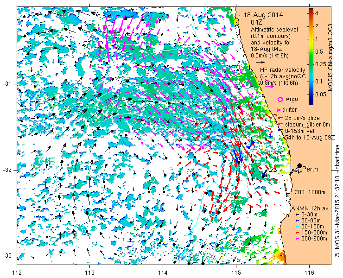
Task: Click the '25 cm/s glide' legend text
Action: coord(302,118)
